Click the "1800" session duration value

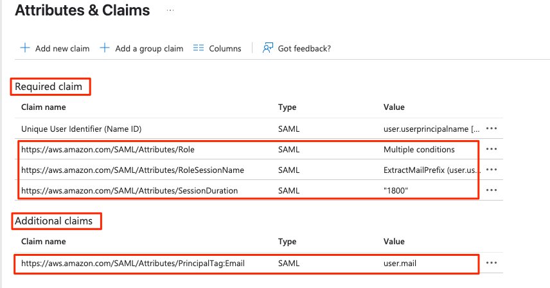tap(396, 190)
